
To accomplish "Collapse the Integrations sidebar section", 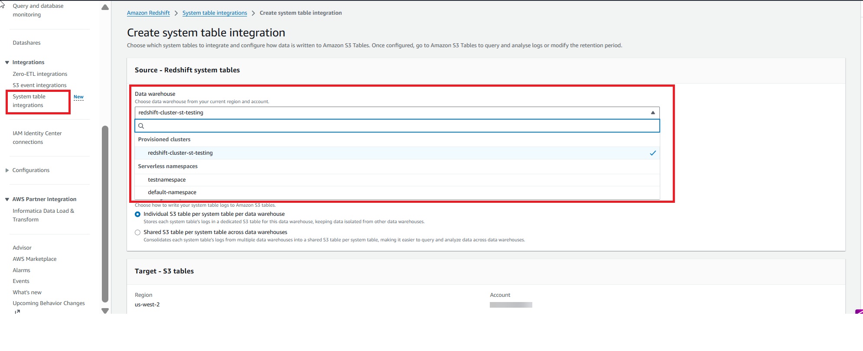I will 7,62.
